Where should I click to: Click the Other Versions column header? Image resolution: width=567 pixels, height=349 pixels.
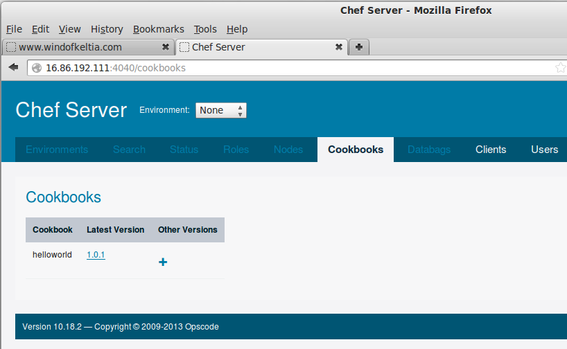click(x=188, y=230)
